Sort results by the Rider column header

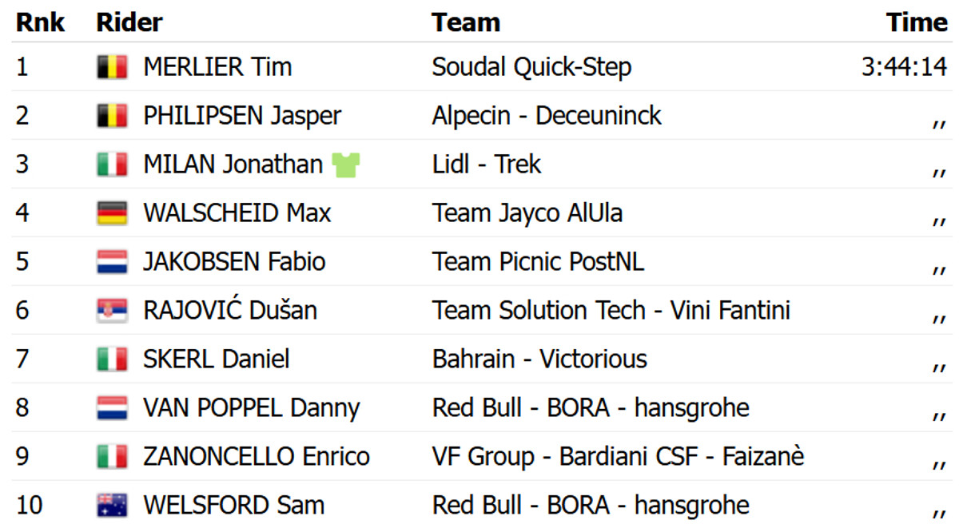coord(129,22)
